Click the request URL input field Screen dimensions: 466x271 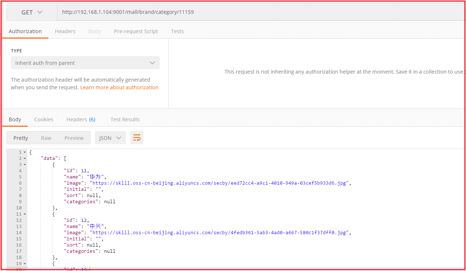click(255, 12)
